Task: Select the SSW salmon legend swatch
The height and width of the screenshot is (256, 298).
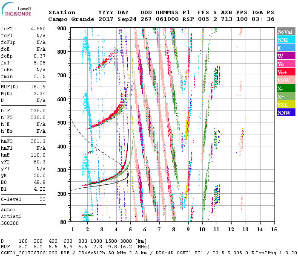Action: pos(286,80)
